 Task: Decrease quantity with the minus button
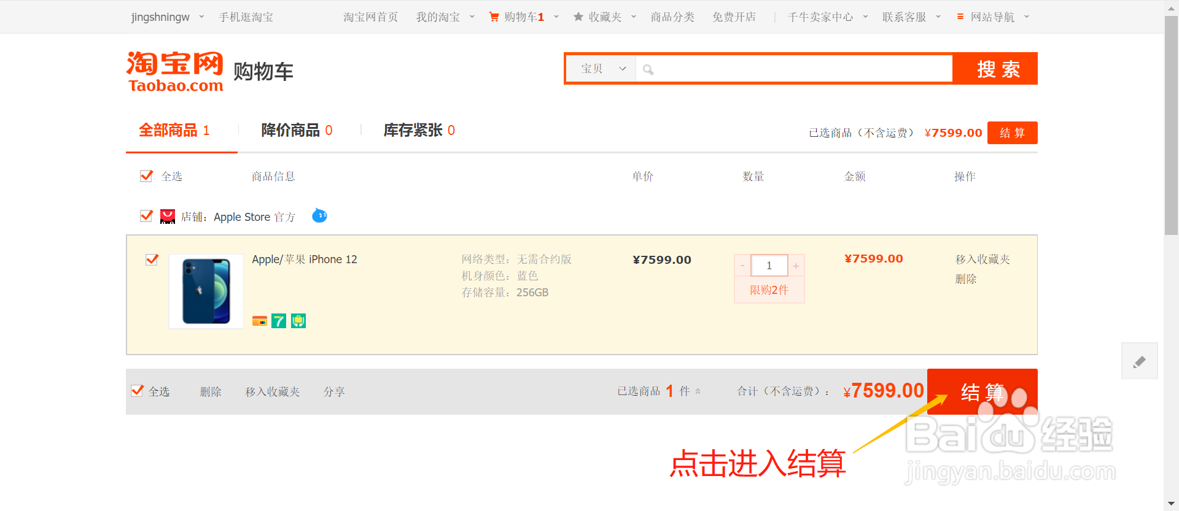[742, 266]
